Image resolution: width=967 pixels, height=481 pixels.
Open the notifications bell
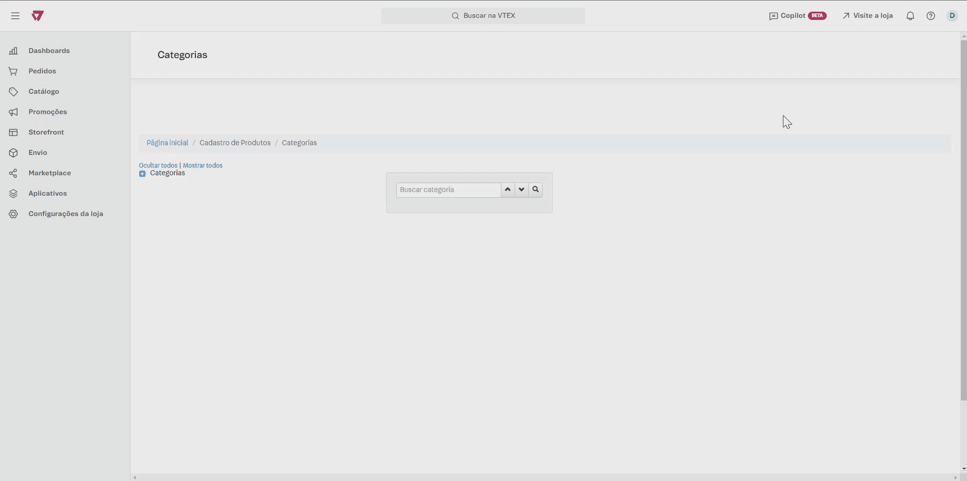pyautogui.click(x=910, y=16)
